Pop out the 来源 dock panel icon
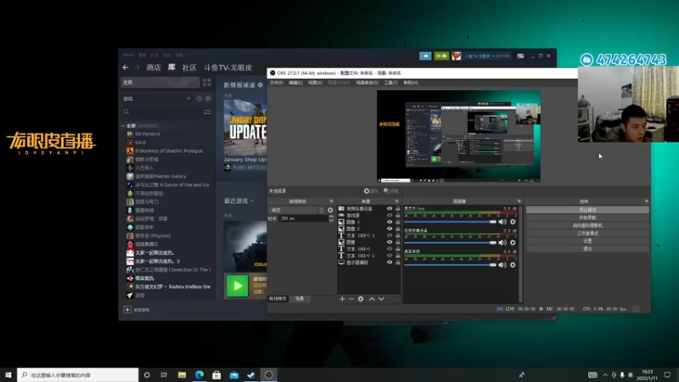 click(396, 201)
